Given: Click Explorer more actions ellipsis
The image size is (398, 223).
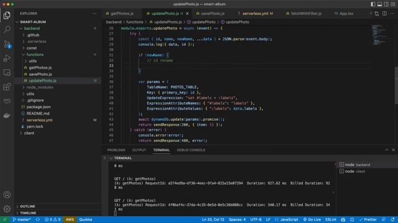Looking at the screenshot, I should [95, 14].
